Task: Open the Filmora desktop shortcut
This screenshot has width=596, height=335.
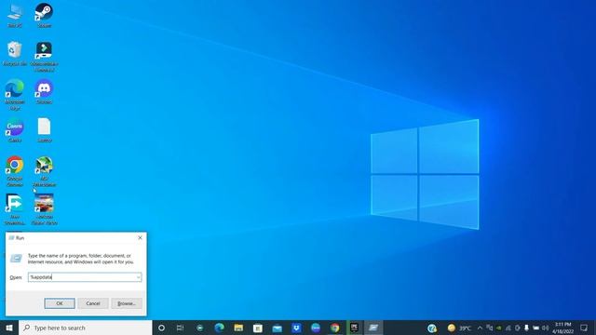Action: [x=44, y=57]
